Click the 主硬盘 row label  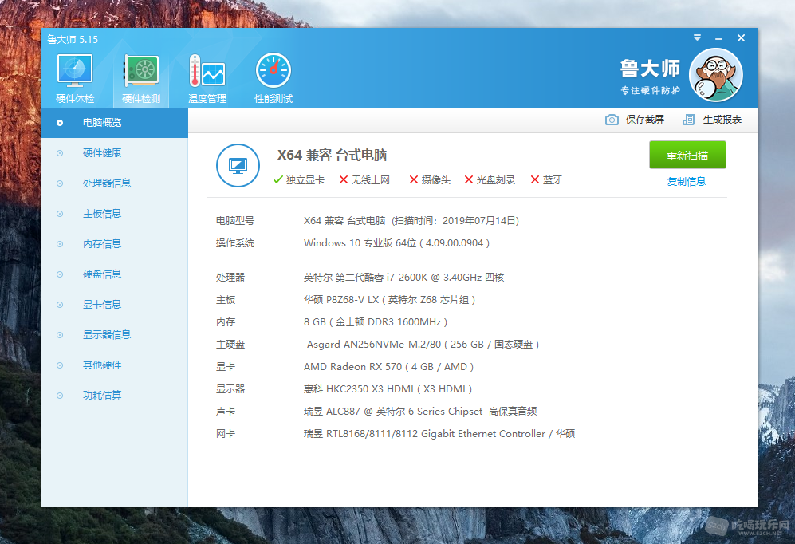230,345
